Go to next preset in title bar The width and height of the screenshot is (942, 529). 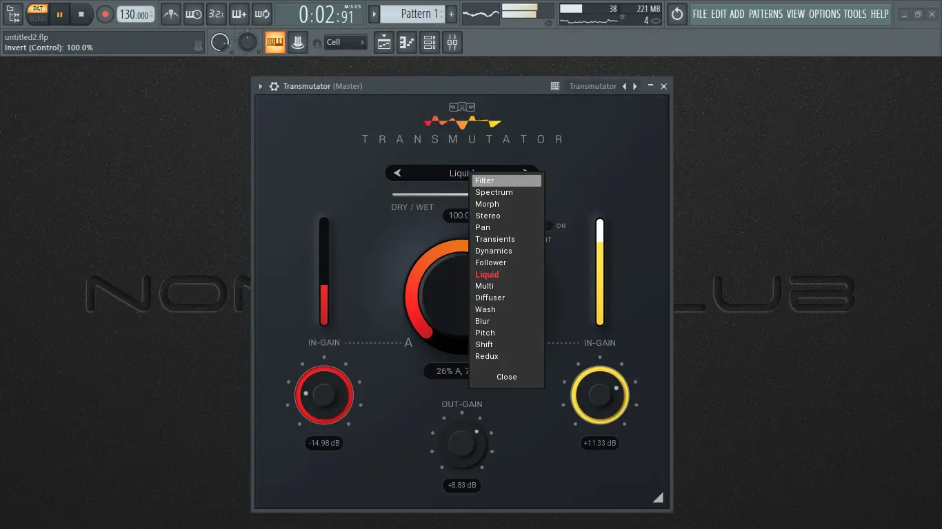[634, 86]
